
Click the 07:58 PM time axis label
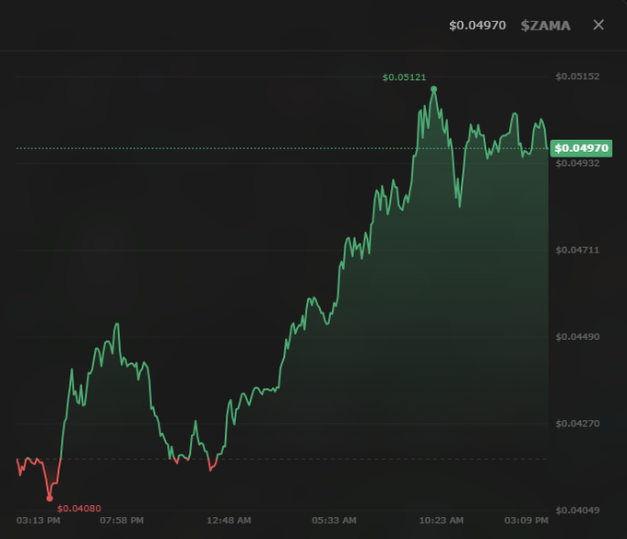(122, 521)
